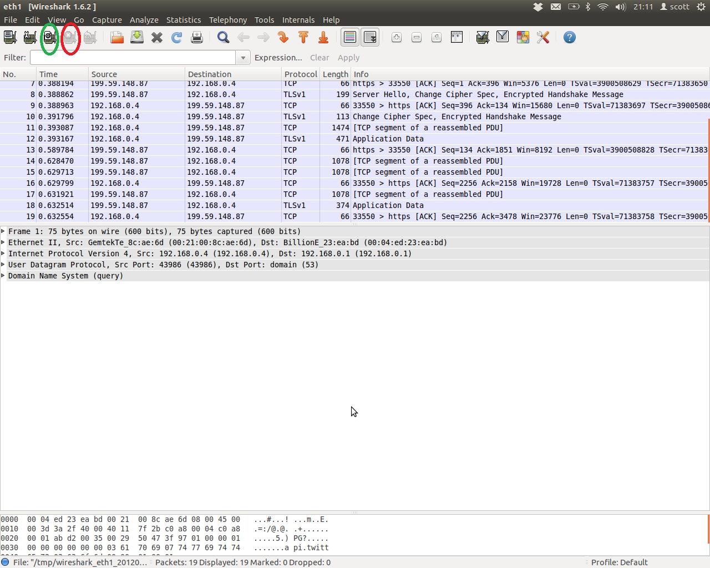Sort by the Length column header

tap(336, 74)
